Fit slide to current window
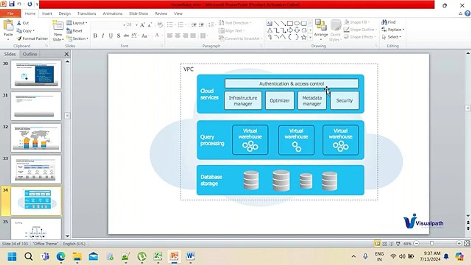The width and height of the screenshot is (471, 265). 466,244
